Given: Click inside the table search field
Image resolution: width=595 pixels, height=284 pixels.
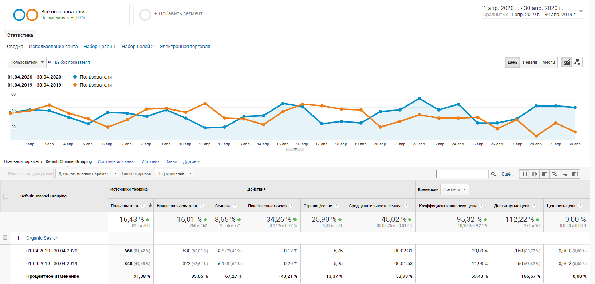Looking at the screenshot, I should 462,174.
